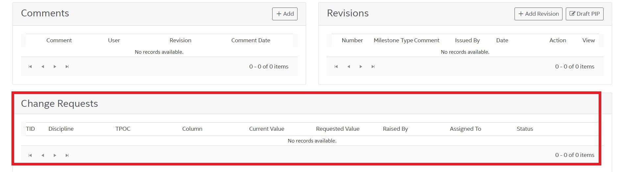Sort Change Requests by Discipline column
This screenshot has width=622, height=172.
pyautogui.click(x=61, y=129)
